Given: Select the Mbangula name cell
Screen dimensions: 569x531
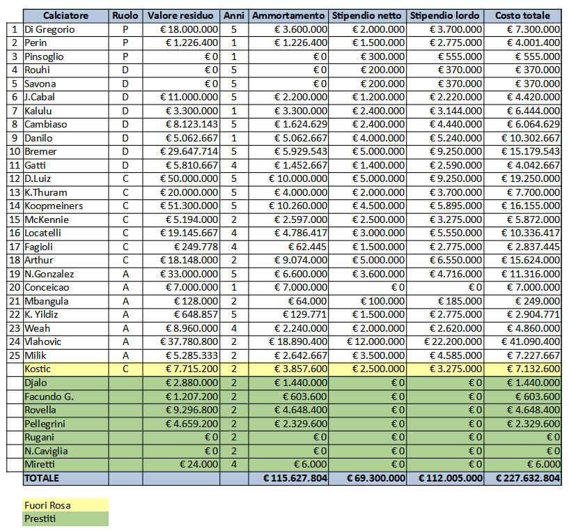Looking at the screenshot, I should pos(65,302).
